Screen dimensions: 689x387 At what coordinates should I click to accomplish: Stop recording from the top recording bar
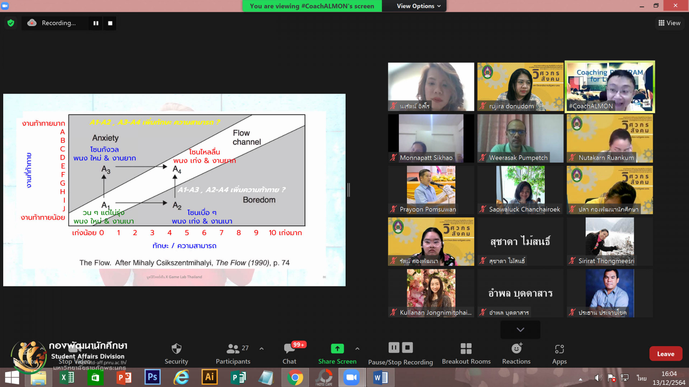110,23
